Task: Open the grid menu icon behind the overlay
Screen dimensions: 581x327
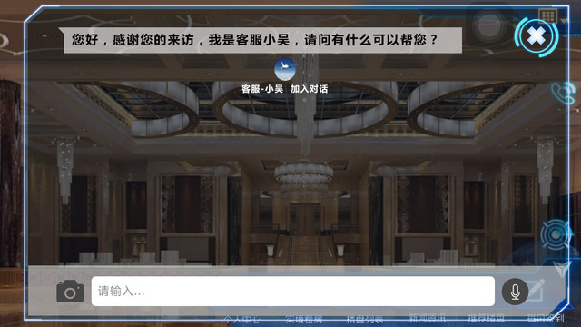Action: pyautogui.click(x=547, y=15)
